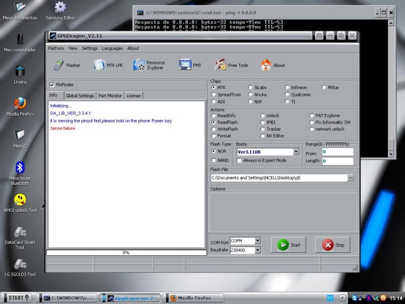Choose the Unlock action
Viewport: 405px width, 304px height.
[263, 116]
